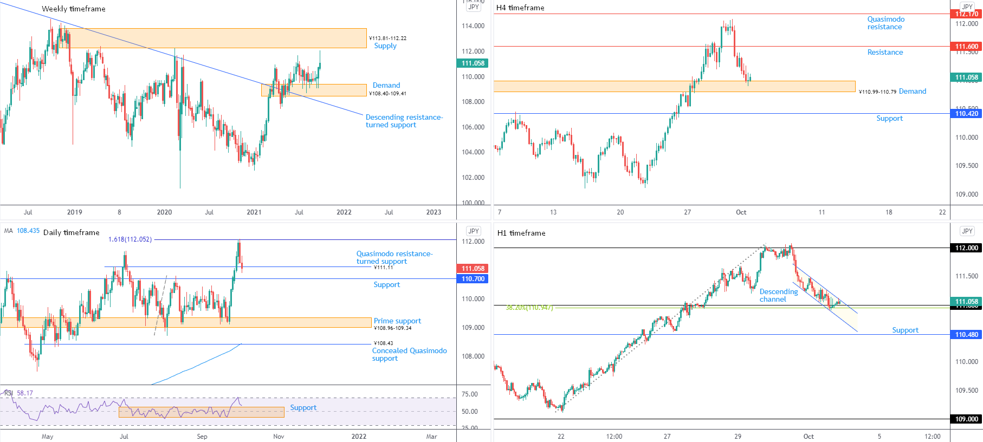Screen dimensions: 983x442
Task: Click the JPY currency button on the Weekly chart
Action: [x=474, y=7]
